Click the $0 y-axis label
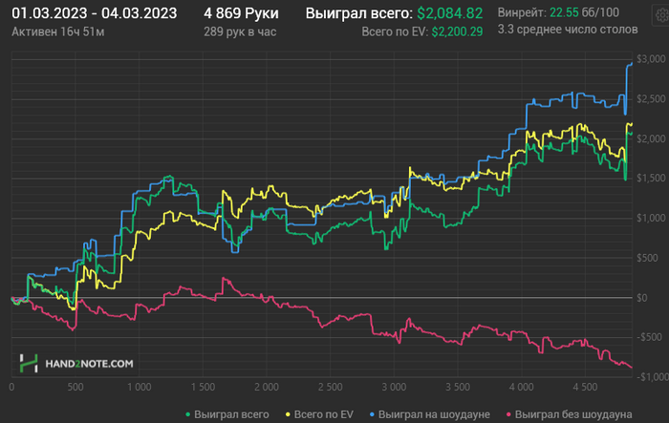Image resolution: width=669 pixels, height=423 pixels. 641,298
